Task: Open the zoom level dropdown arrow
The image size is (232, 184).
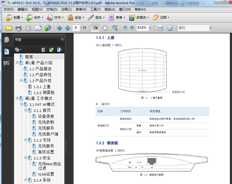Action: pyautogui.click(x=150, y=28)
